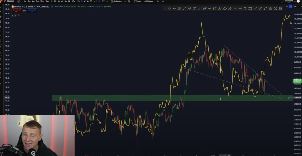The height and width of the screenshot is (156, 302).
Task: Choose the rectangle drawing tool
Action: [x=250, y=8]
